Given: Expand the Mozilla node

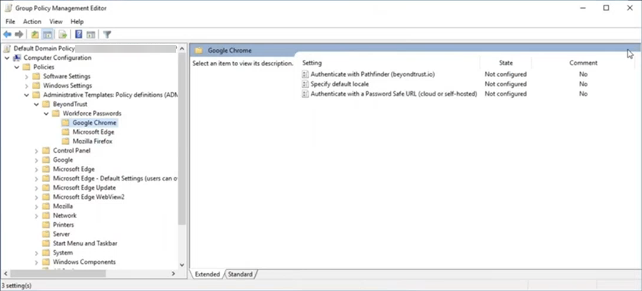Looking at the screenshot, I should [37, 206].
